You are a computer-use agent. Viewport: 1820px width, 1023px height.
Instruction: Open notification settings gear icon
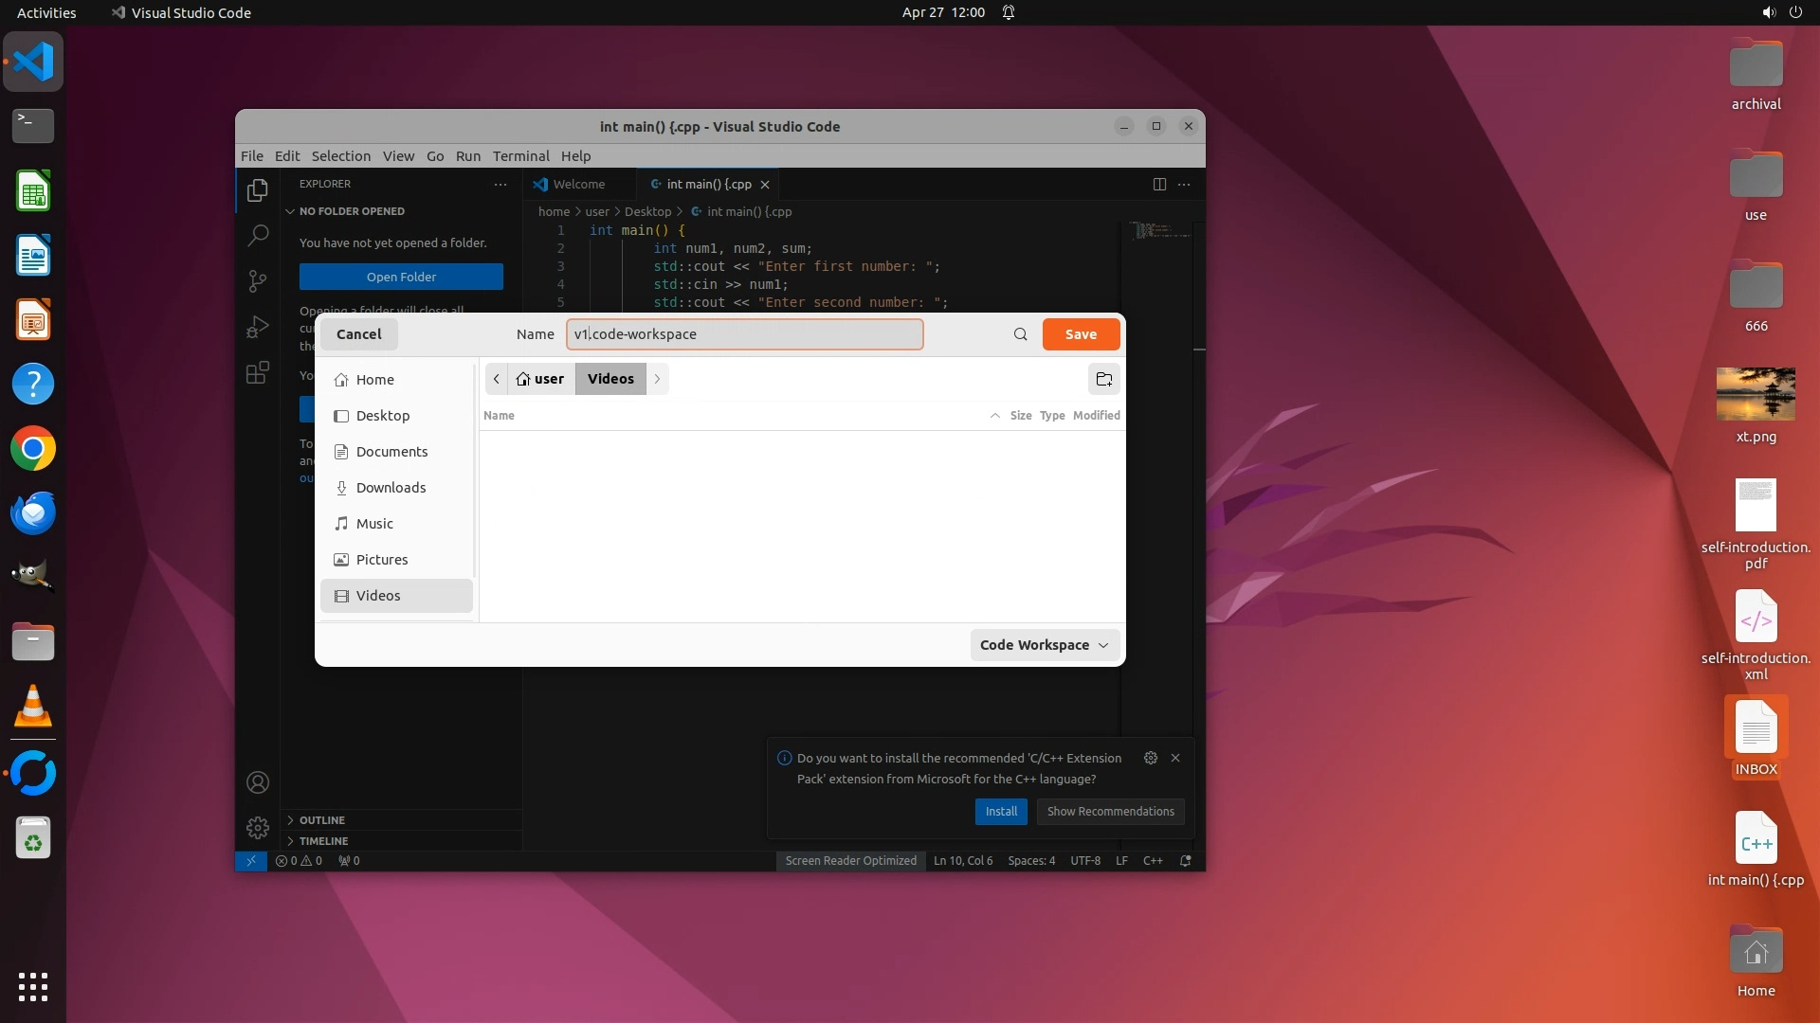coord(1150,758)
